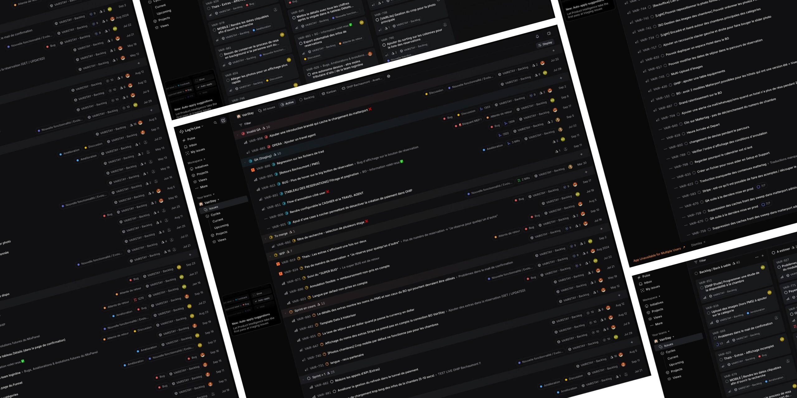Screen dimensions: 797x398
Task: Click plus icon on Invalid QA group
Action: [x=553, y=50]
